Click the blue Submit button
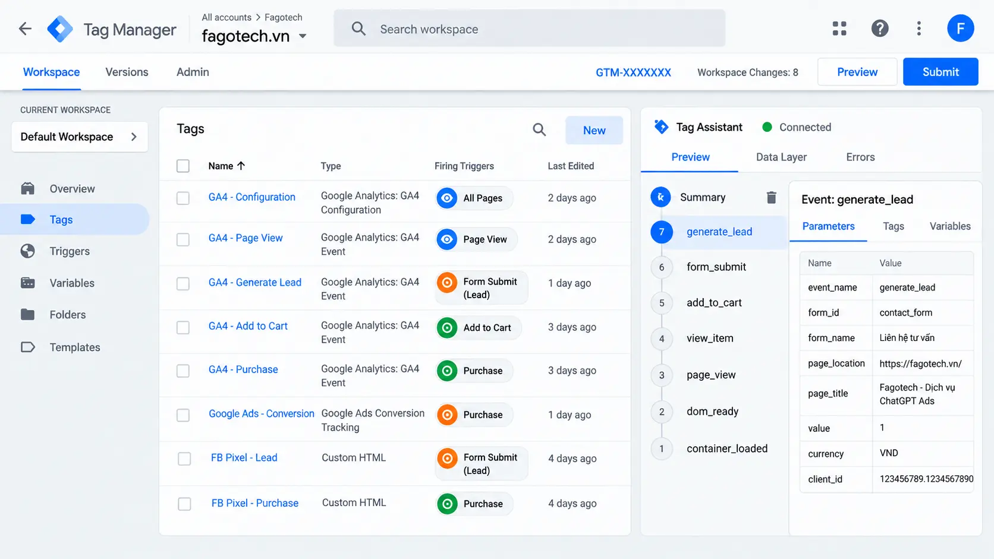The height and width of the screenshot is (559, 994). 940,72
